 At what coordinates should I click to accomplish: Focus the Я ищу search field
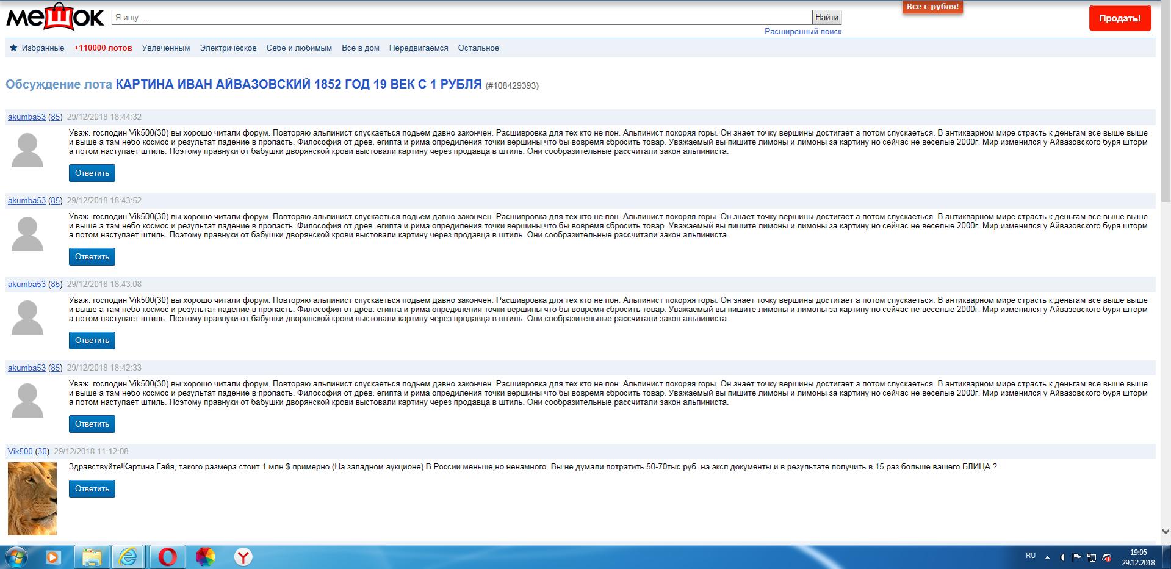pos(461,18)
